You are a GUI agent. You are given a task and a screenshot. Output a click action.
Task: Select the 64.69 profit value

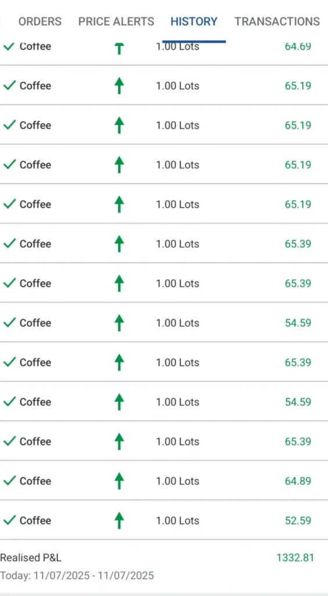[x=298, y=47]
